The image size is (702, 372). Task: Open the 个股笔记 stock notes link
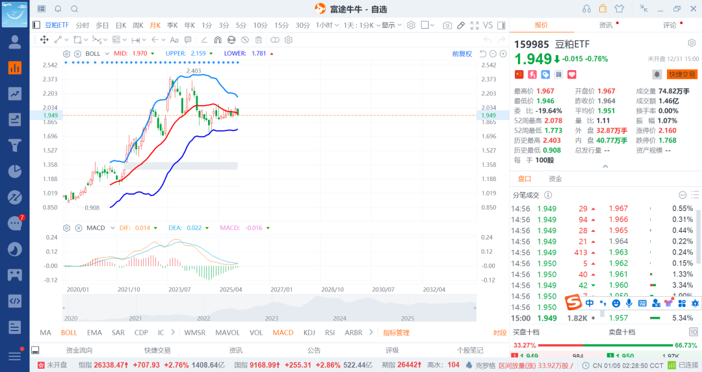pyautogui.click(x=470, y=350)
